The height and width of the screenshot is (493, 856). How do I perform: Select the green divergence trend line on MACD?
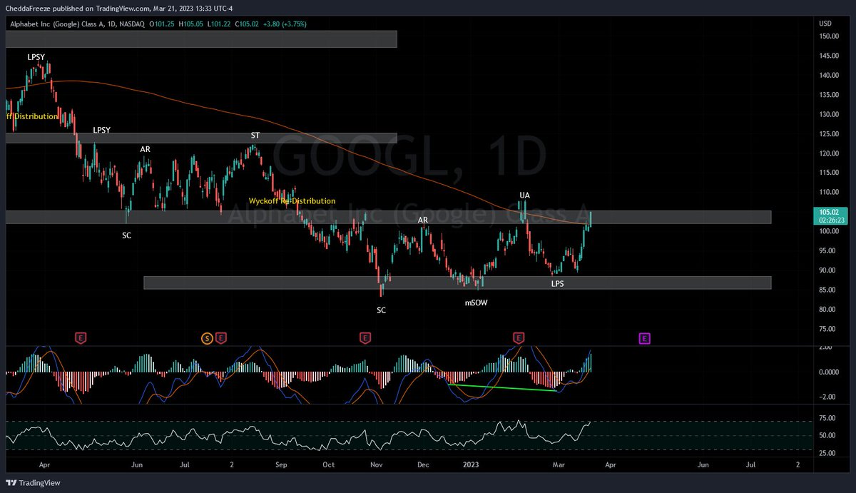pos(502,387)
